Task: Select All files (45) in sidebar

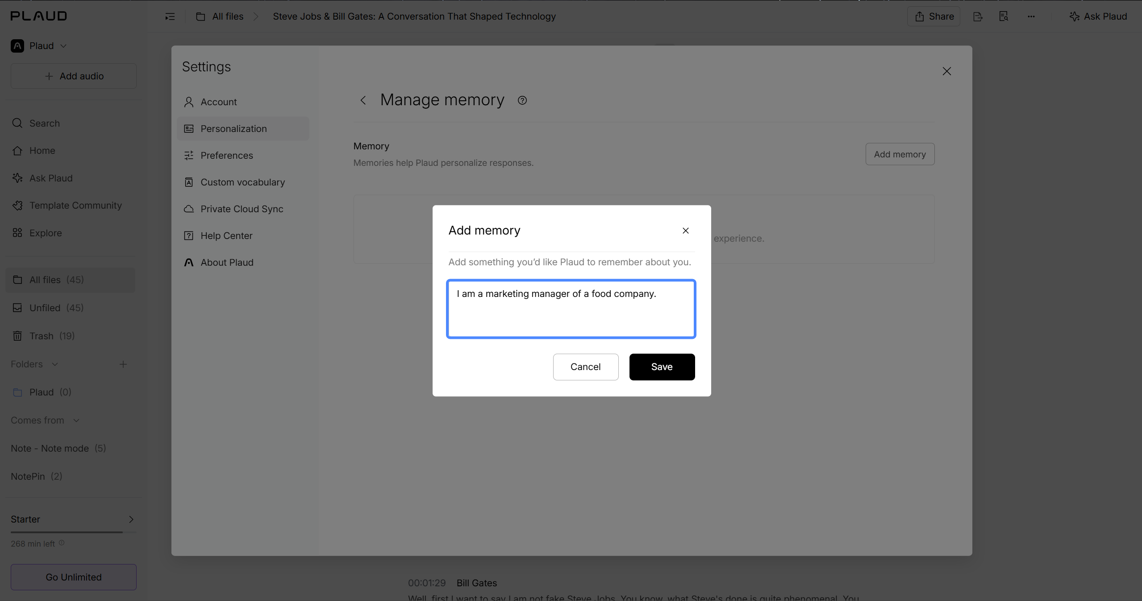Action: (x=70, y=280)
